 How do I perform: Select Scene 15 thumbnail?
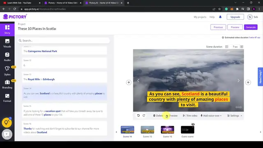click(x=148, y=130)
